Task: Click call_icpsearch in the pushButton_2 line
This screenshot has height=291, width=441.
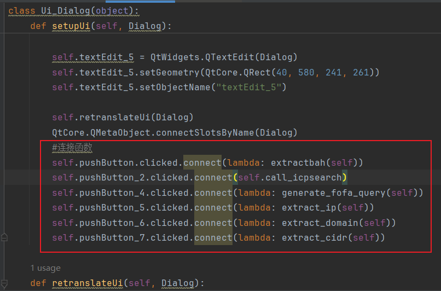Action: click(304, 178)
